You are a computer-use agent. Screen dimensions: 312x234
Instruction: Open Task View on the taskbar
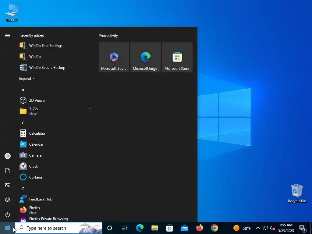tap(124, 228)
